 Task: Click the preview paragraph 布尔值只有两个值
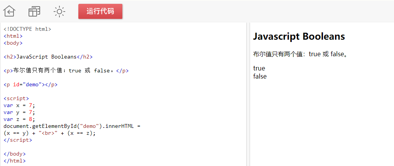pos(301,54)
